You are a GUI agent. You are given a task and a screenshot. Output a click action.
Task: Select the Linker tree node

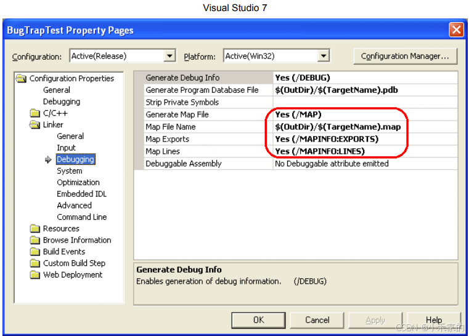(x=53, y=124)
